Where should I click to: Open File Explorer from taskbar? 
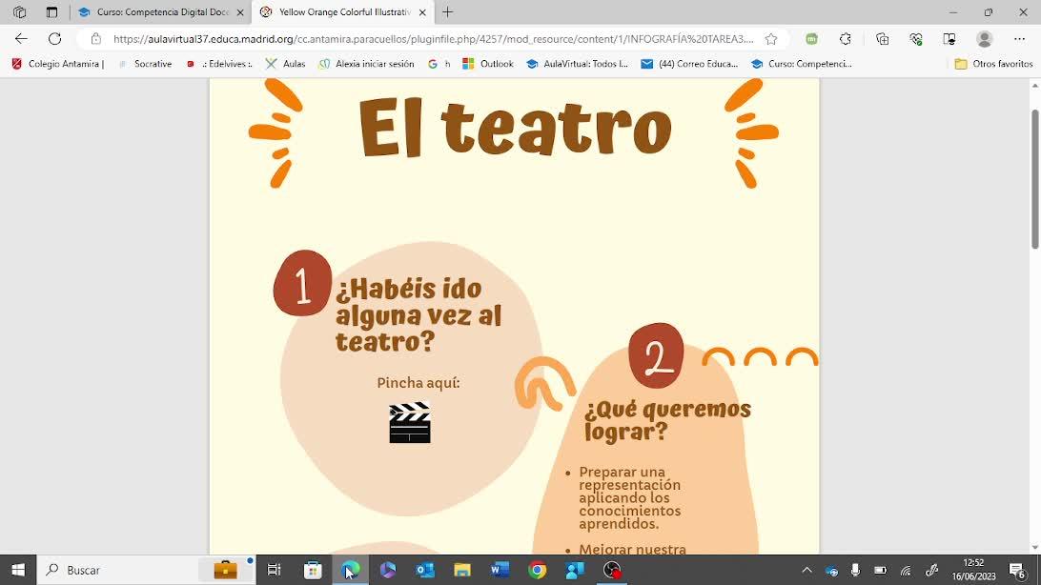(x=462, y=570)
